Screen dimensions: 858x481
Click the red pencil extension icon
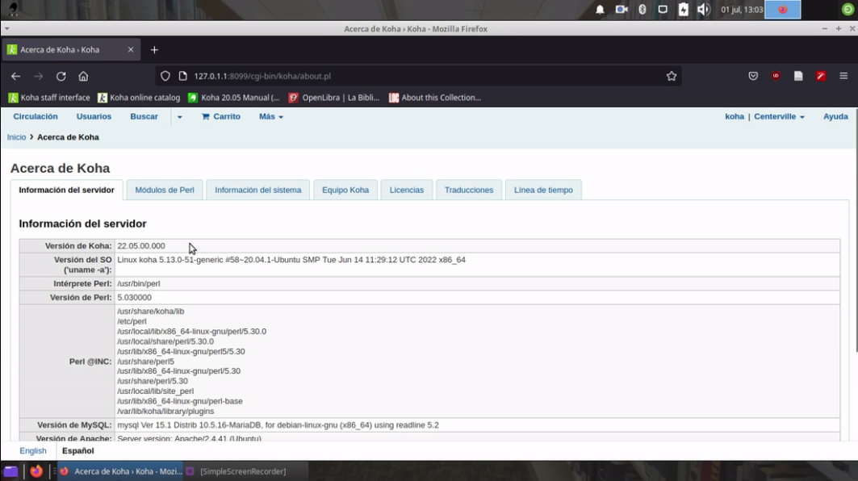coord(821,76)
